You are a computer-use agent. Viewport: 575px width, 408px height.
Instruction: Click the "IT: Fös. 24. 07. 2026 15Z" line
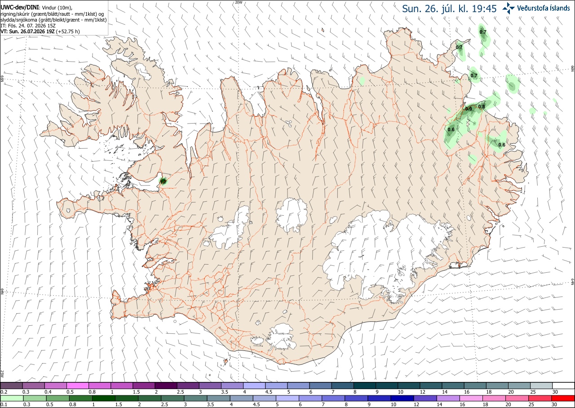pyautogui.click(x=27, y=26)
